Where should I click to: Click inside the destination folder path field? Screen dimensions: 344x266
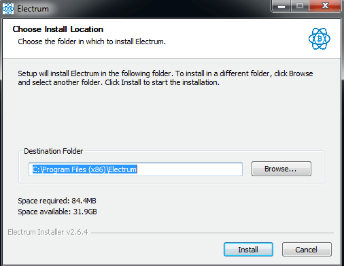pos(135,169)
